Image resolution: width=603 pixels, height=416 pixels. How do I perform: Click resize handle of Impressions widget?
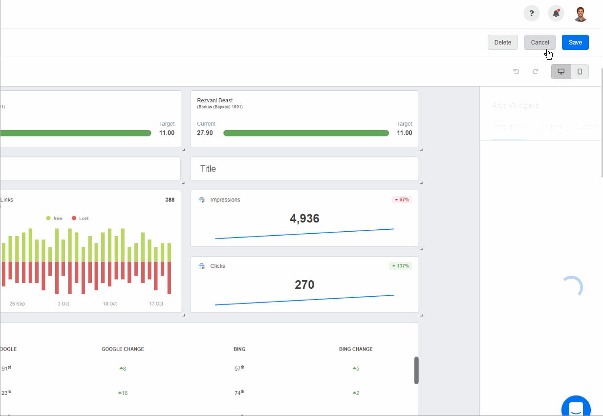click(x=421, y=249)
